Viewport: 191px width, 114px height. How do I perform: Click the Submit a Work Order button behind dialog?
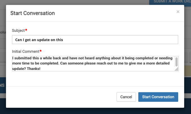170,2
